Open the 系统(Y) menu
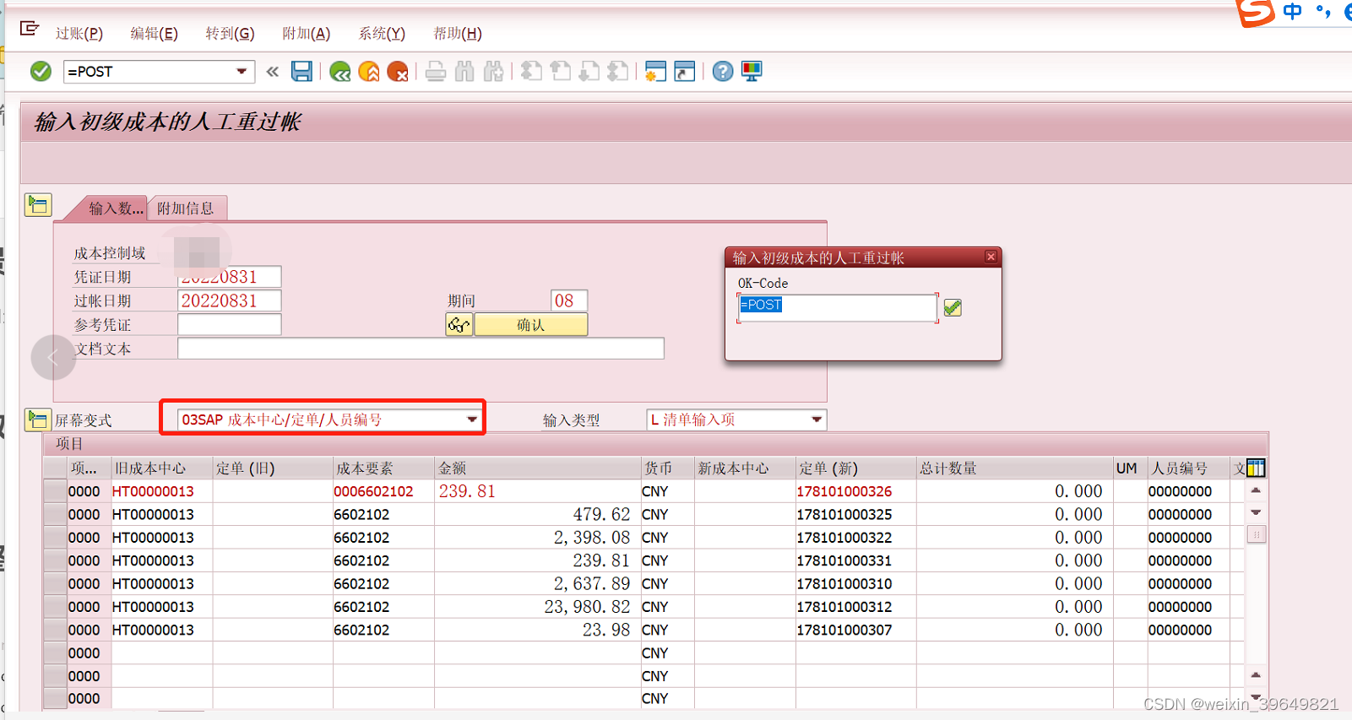The image size is (1352, 720). click(382, 34)
